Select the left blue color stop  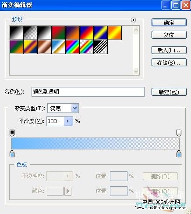(12, 154)
